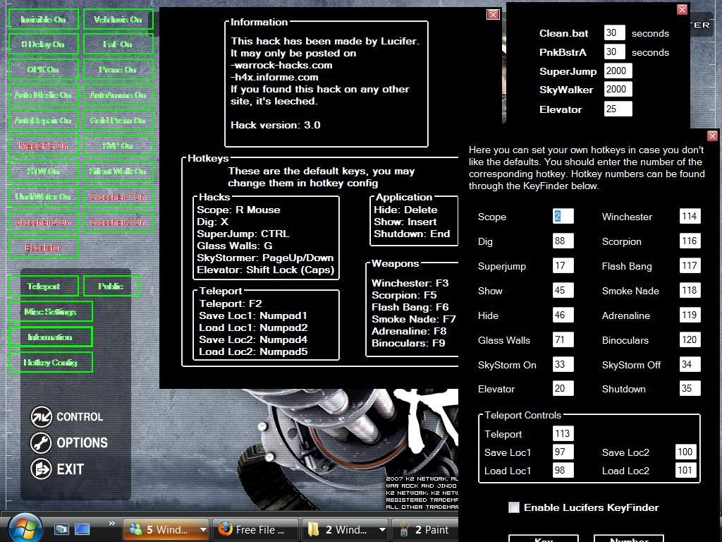722x542 pixels.
Task: Open the '2 Paint' taskbar button
Action: pyautogui.click(x=426, y=529)
